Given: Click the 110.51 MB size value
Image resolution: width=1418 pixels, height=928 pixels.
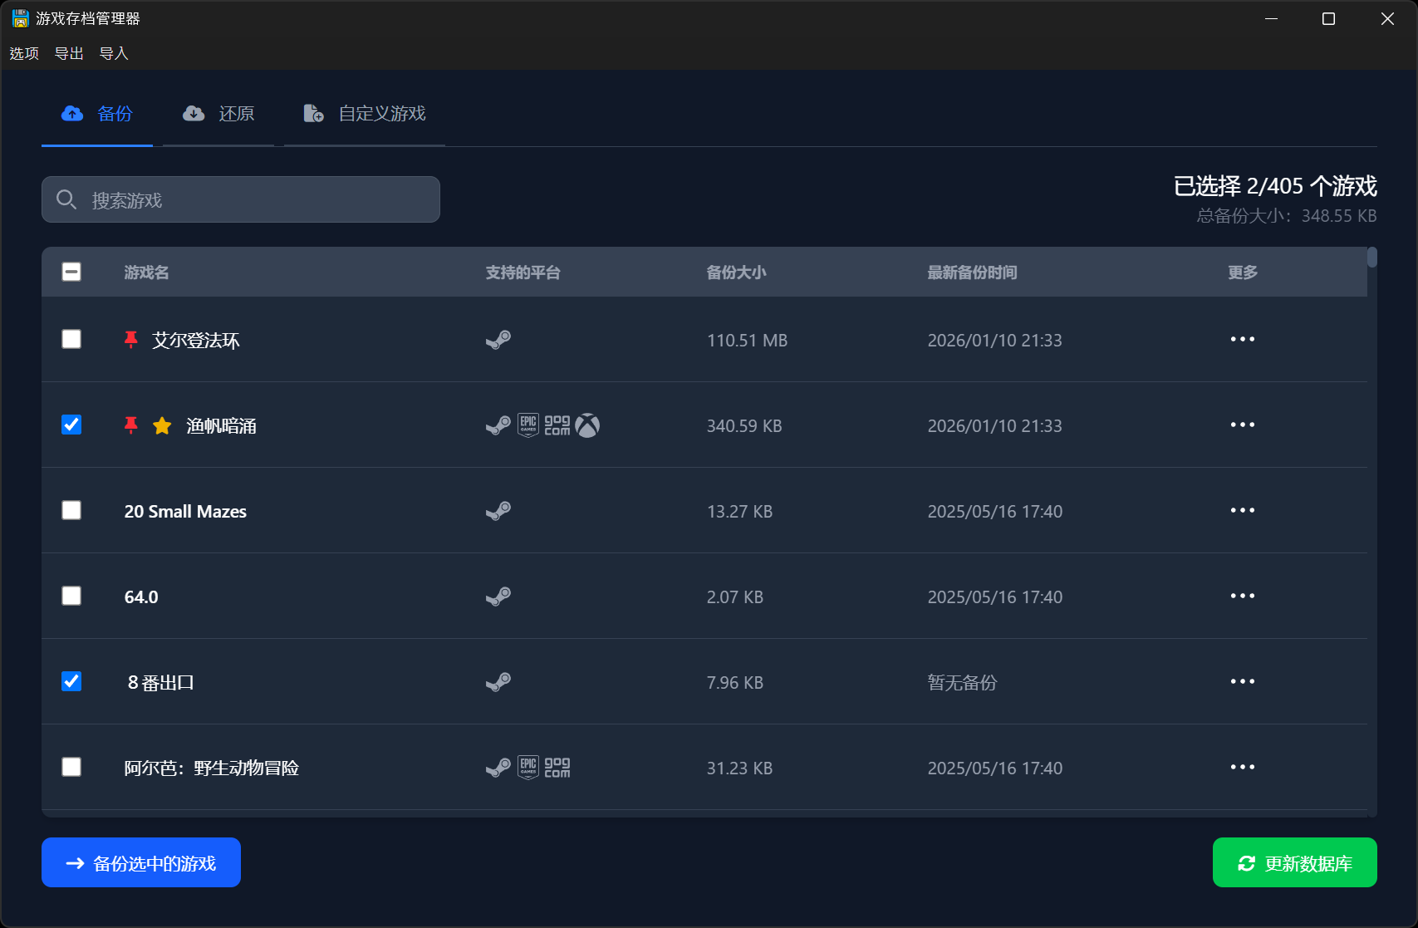Looking at the screenshot, I should click(747, 340).
